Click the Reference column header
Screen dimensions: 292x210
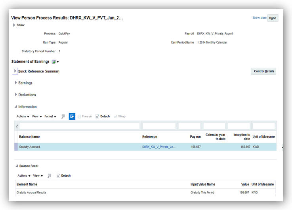(x=150, y=137)
